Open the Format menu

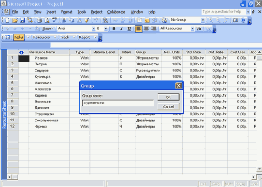click(67, 12)
